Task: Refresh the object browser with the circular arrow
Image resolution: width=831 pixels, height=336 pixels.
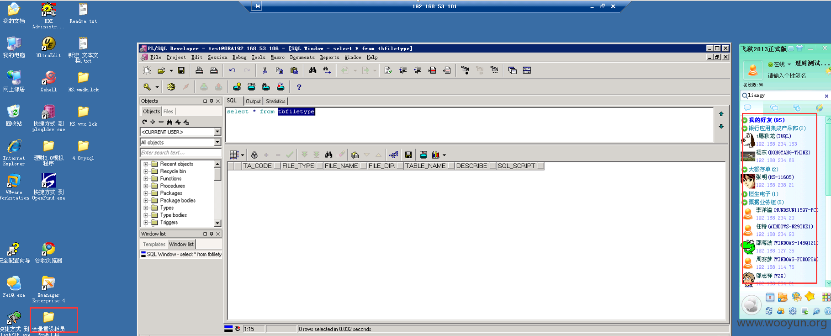Action: (x=144, y=122)
